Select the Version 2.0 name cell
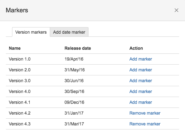 tap(20, 70)
